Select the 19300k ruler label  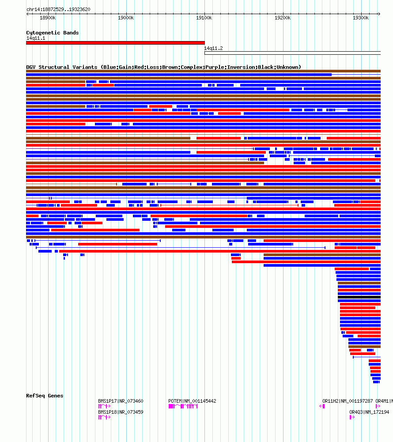pyautogui.click(x=361, y=18)
